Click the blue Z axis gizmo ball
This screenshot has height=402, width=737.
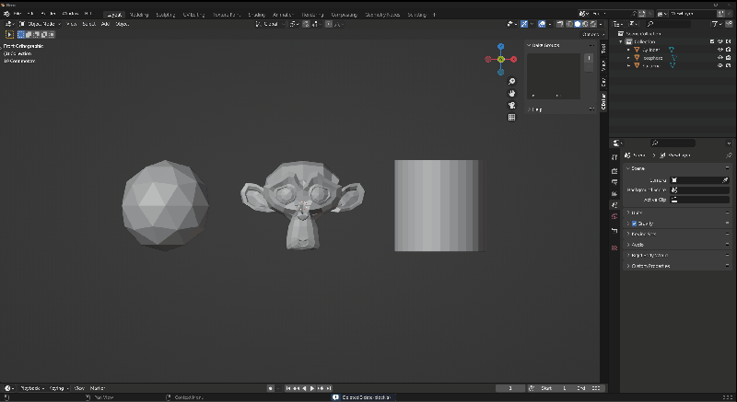(x=500, y=46)
